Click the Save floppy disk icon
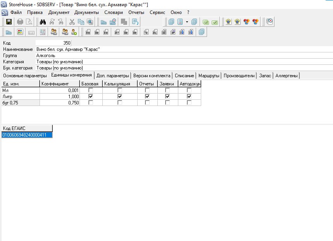The height and width of the screenshot is (241, 333). pyautogui.click(x=9, y=22)
